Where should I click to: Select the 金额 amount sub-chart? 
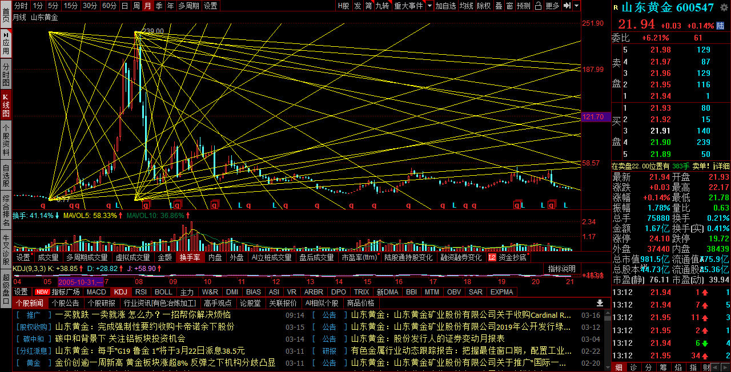(x=164, y=258)
